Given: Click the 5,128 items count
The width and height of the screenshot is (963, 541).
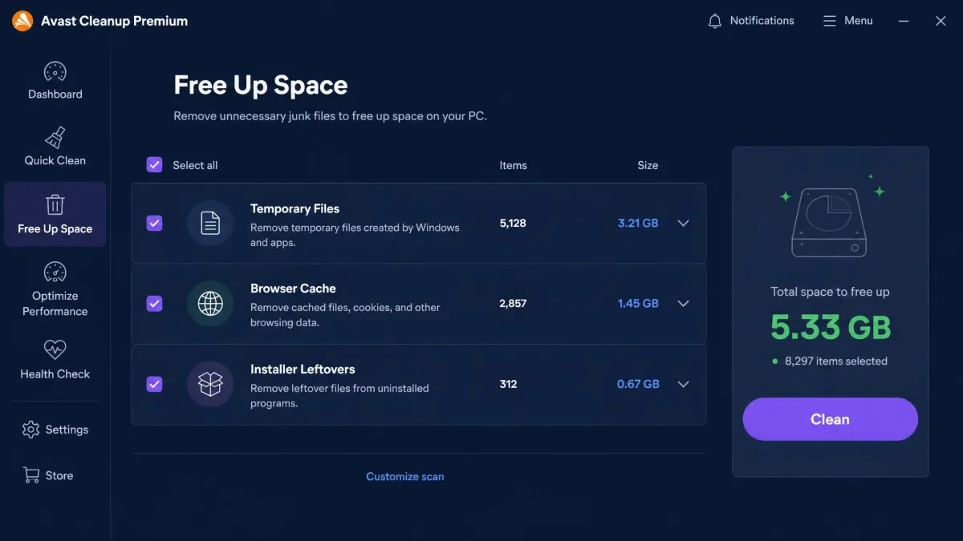Looking at the screenshot, I should (513, 223).
